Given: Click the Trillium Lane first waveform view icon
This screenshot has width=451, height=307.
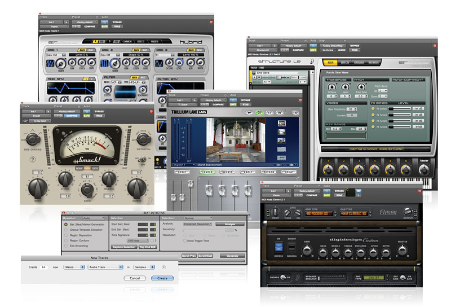Looking at the screenshot, I should tap(249, 113).
